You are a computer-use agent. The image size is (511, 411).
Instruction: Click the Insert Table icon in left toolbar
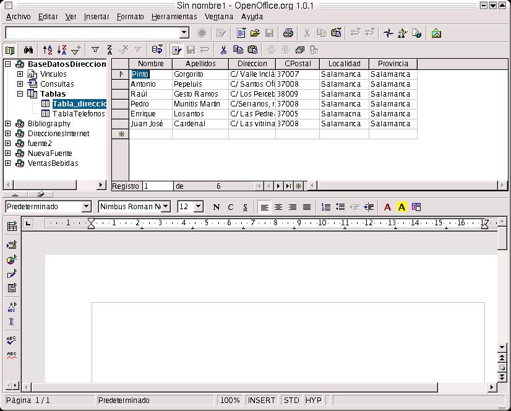[x=11, y=227]
